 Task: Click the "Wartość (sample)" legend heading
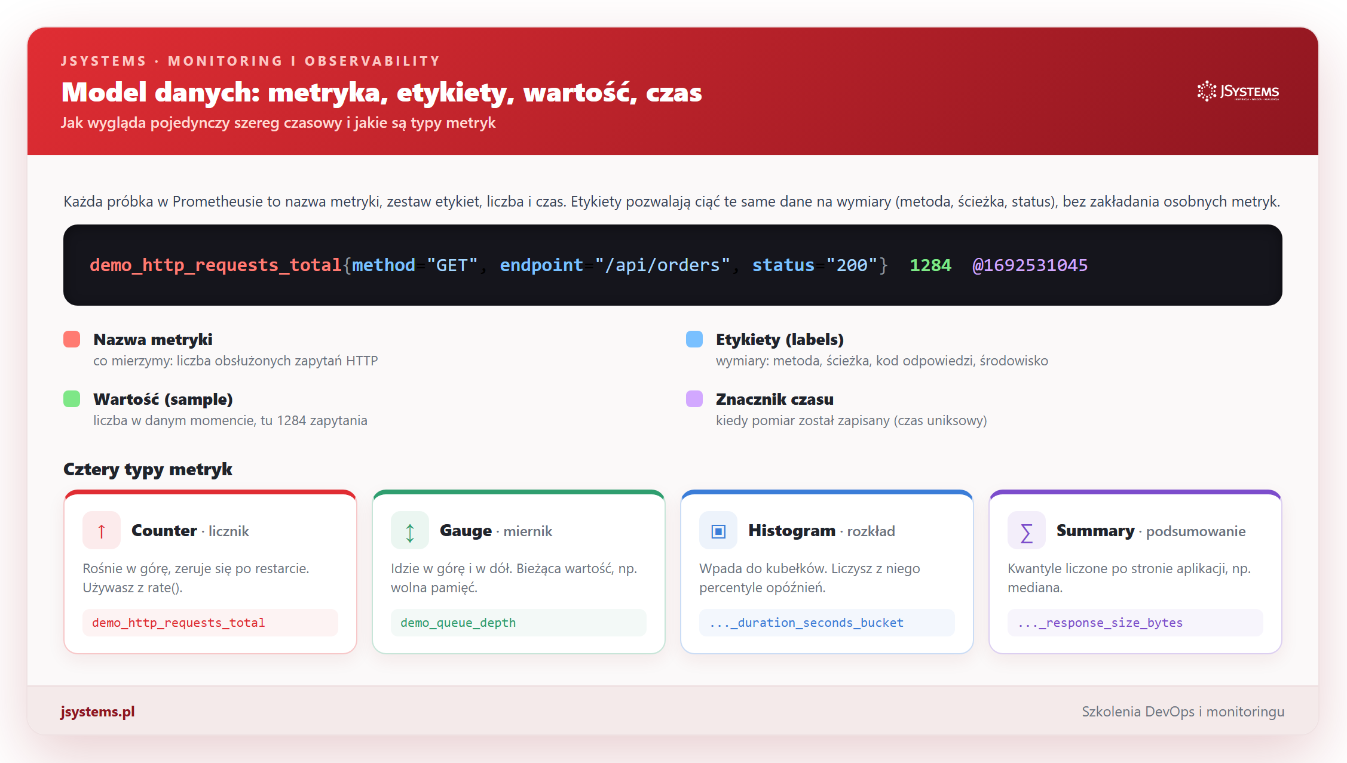point(163,399)
